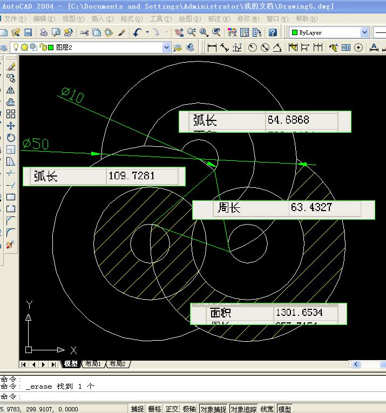Activate the Pan Realtime hand tool

pyautogui.click(x=179, y=32)
